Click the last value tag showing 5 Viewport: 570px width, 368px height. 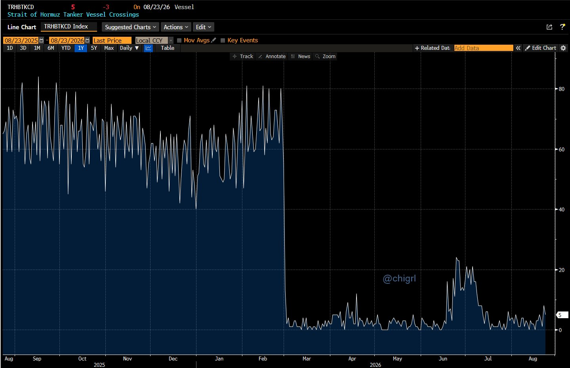562,315
